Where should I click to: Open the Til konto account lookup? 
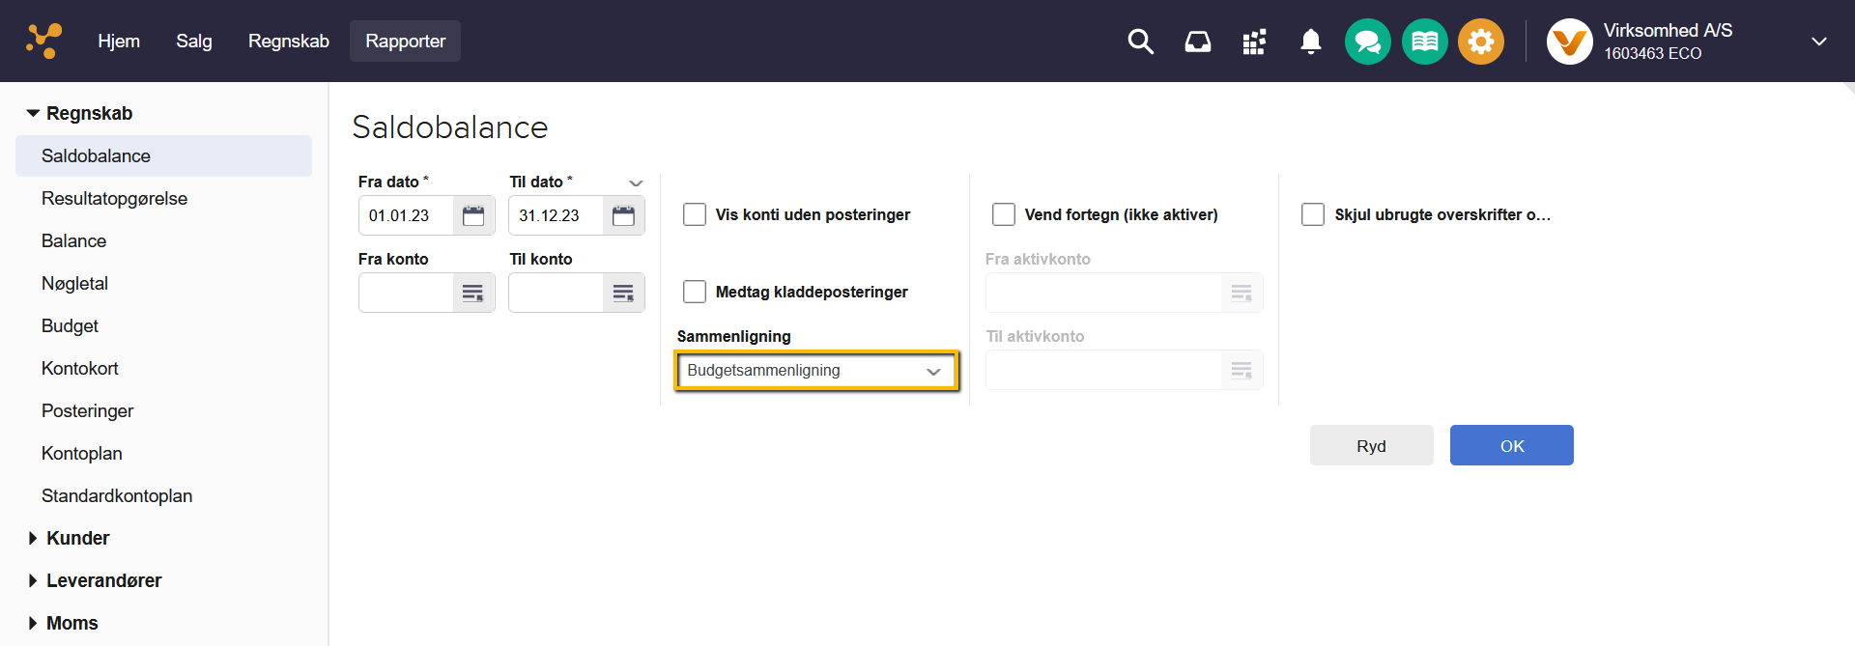pos(623,293)
